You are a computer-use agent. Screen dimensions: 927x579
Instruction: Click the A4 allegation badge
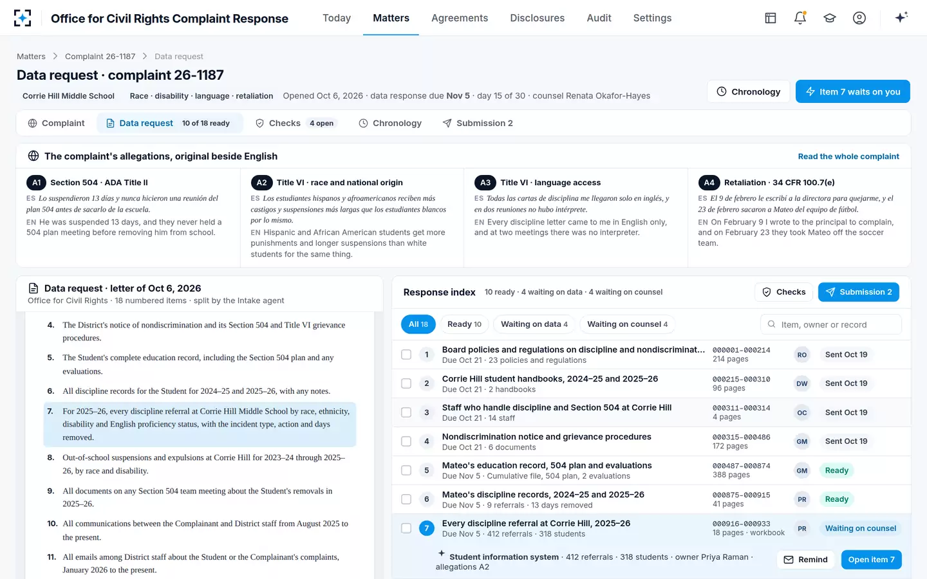coord(709,183)
